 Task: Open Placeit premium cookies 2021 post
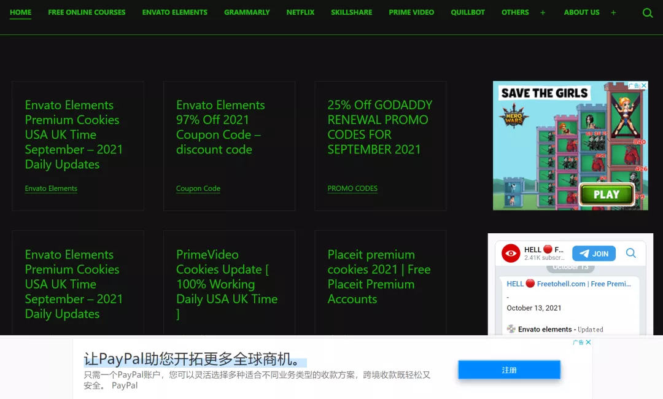tap(379, 277)
